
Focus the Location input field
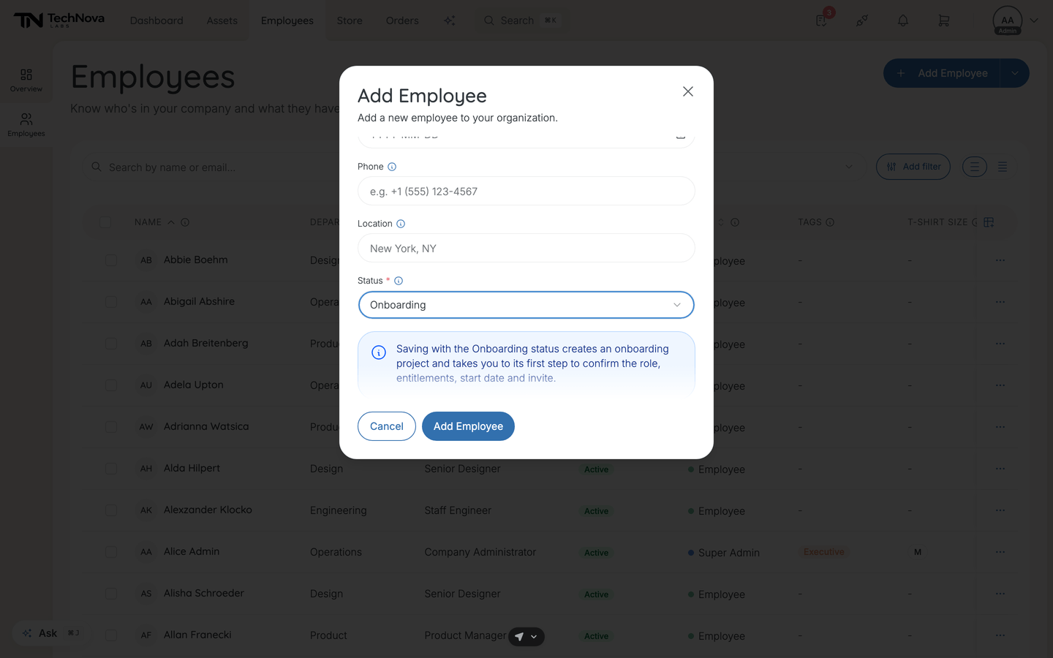coord(526,248)
